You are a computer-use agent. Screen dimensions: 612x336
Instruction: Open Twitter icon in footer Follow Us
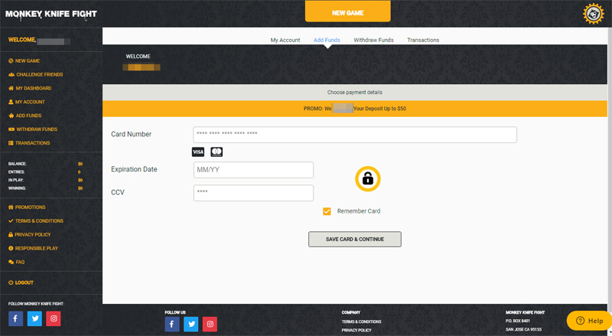tap(190, 324)
